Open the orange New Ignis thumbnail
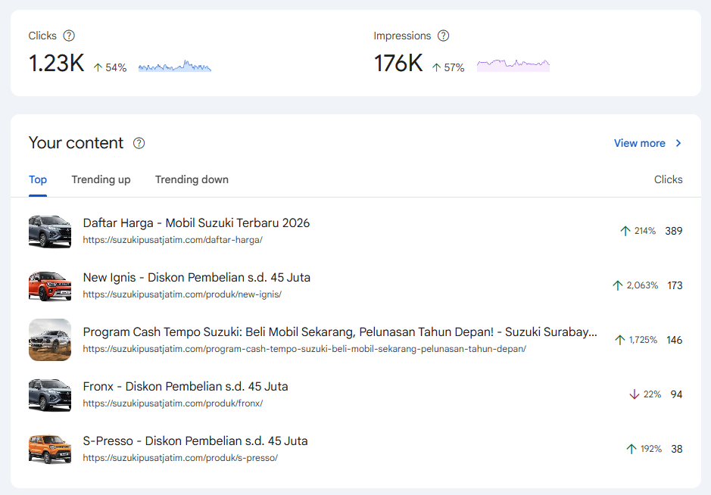Screen dimensions: 711x495 [x=50, y=285]
